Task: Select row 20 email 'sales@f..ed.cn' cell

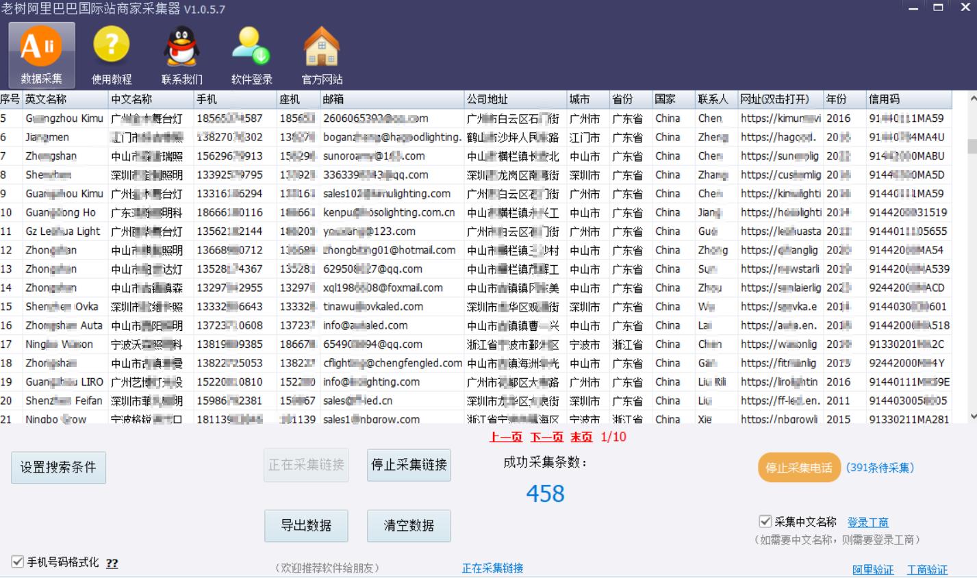Action: (392, 401)
